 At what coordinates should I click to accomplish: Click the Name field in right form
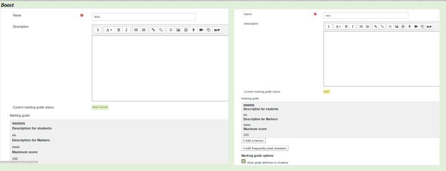point(366,16)
